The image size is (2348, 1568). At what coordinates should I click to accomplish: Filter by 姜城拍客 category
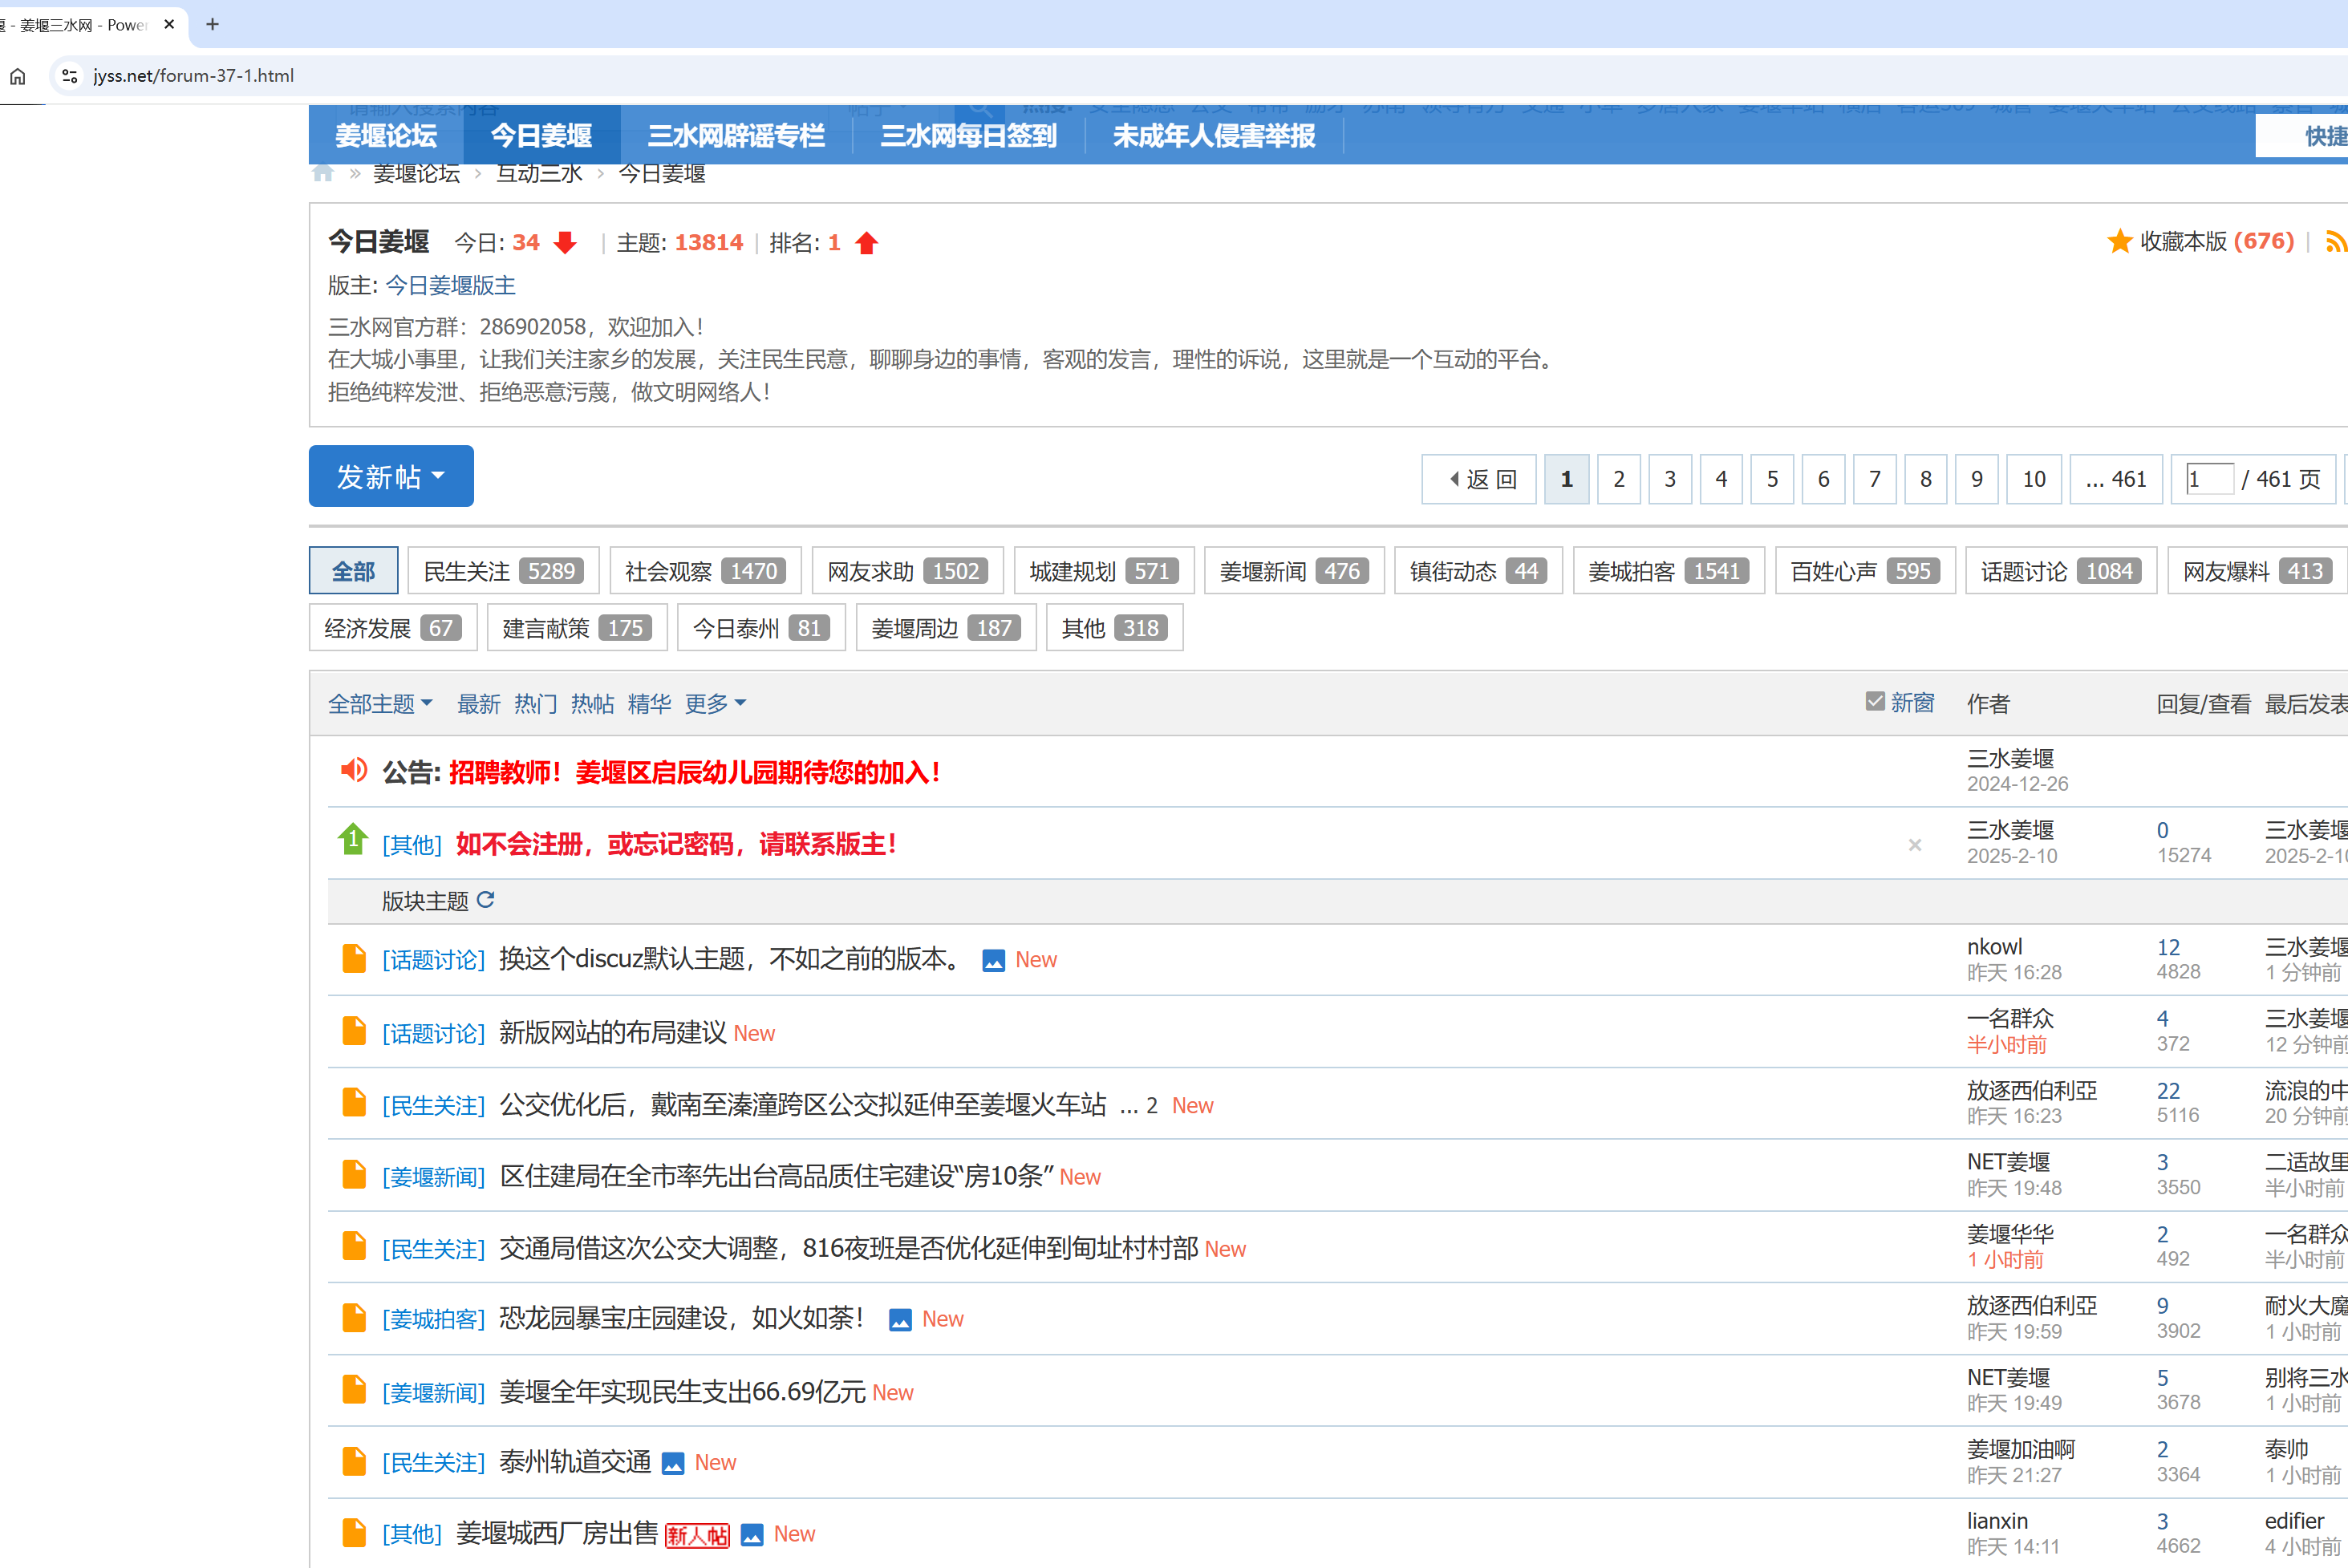1668,571
